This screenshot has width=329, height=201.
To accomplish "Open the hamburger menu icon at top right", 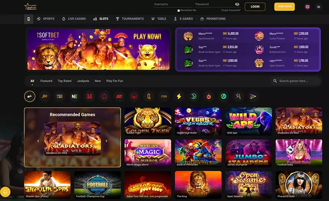I will [x=318, y=7].
